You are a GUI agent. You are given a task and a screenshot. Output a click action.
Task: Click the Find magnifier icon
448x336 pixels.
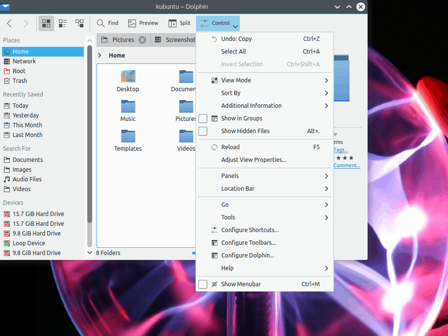100,23
